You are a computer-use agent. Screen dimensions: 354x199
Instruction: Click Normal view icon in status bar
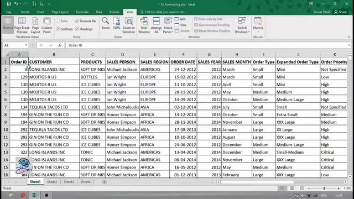pyautogui.click(x=282, y=188)
